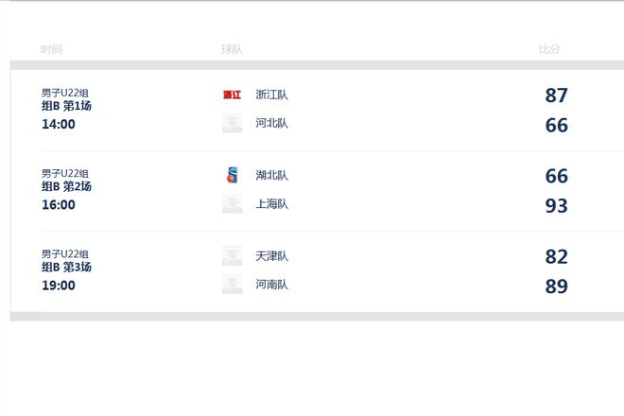The width and height of the screenshot is (624, 416).
Task: Click the 19:00 game time
Action: 59,286
